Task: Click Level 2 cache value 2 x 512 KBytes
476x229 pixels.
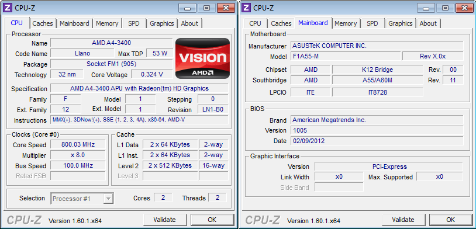Action: (x=170, y=165)
